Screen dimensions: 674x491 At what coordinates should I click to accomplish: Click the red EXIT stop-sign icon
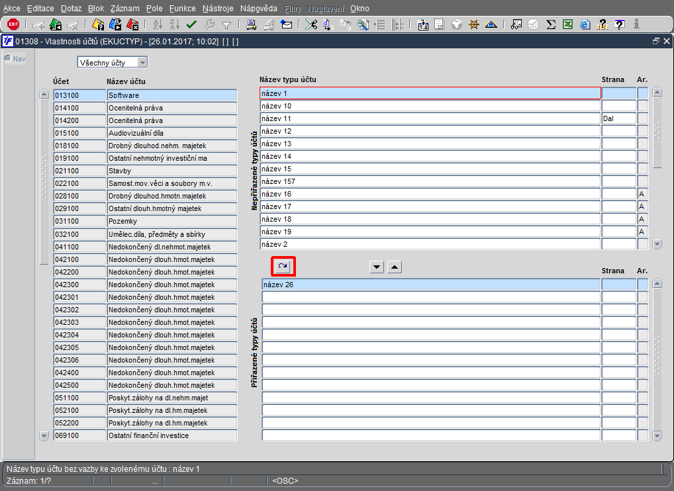[13, 24]
